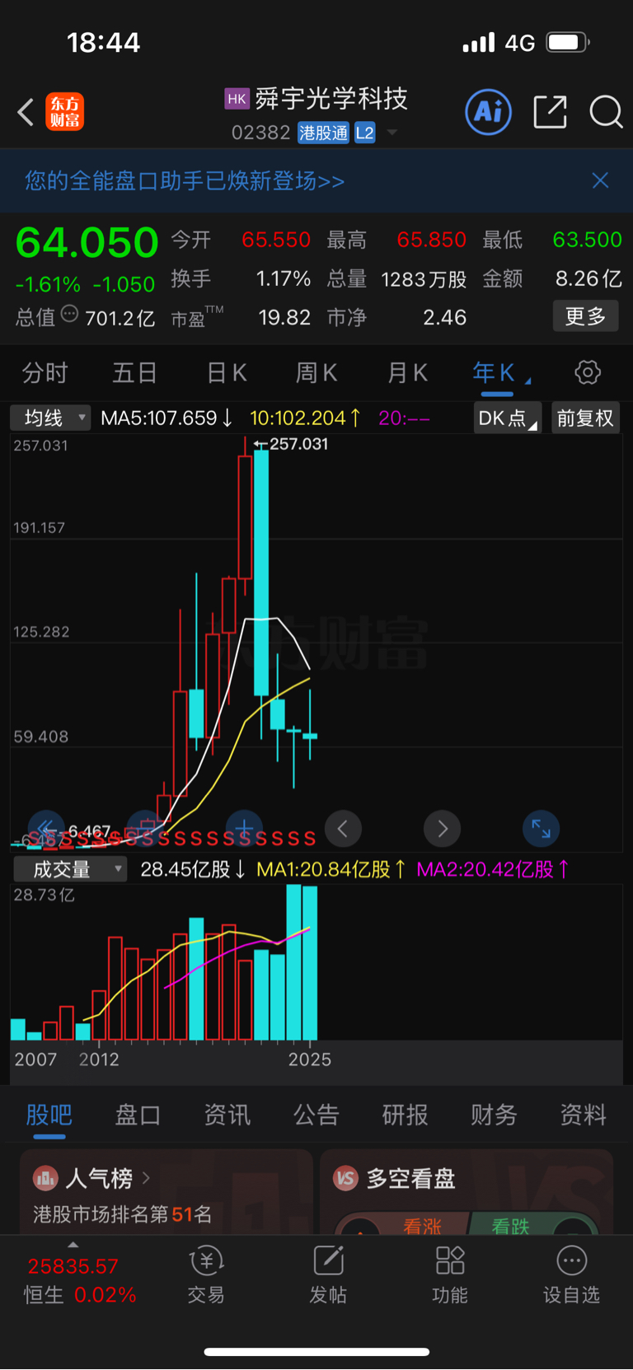
Task: Switch to 周K chart tab
Action: [x=317, y=373]
